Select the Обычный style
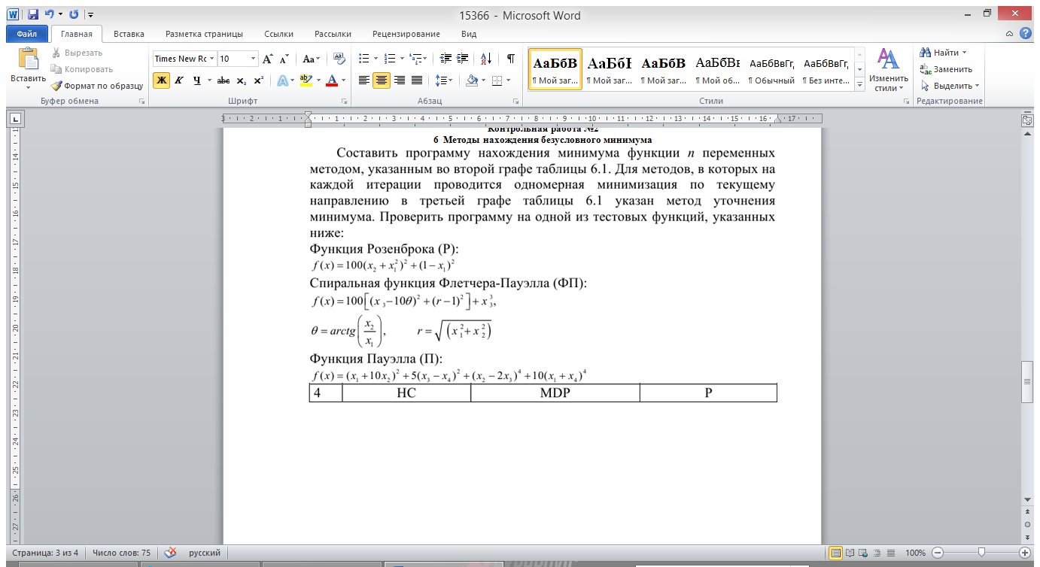This screenshot has height=567, width=1040. 772,69
